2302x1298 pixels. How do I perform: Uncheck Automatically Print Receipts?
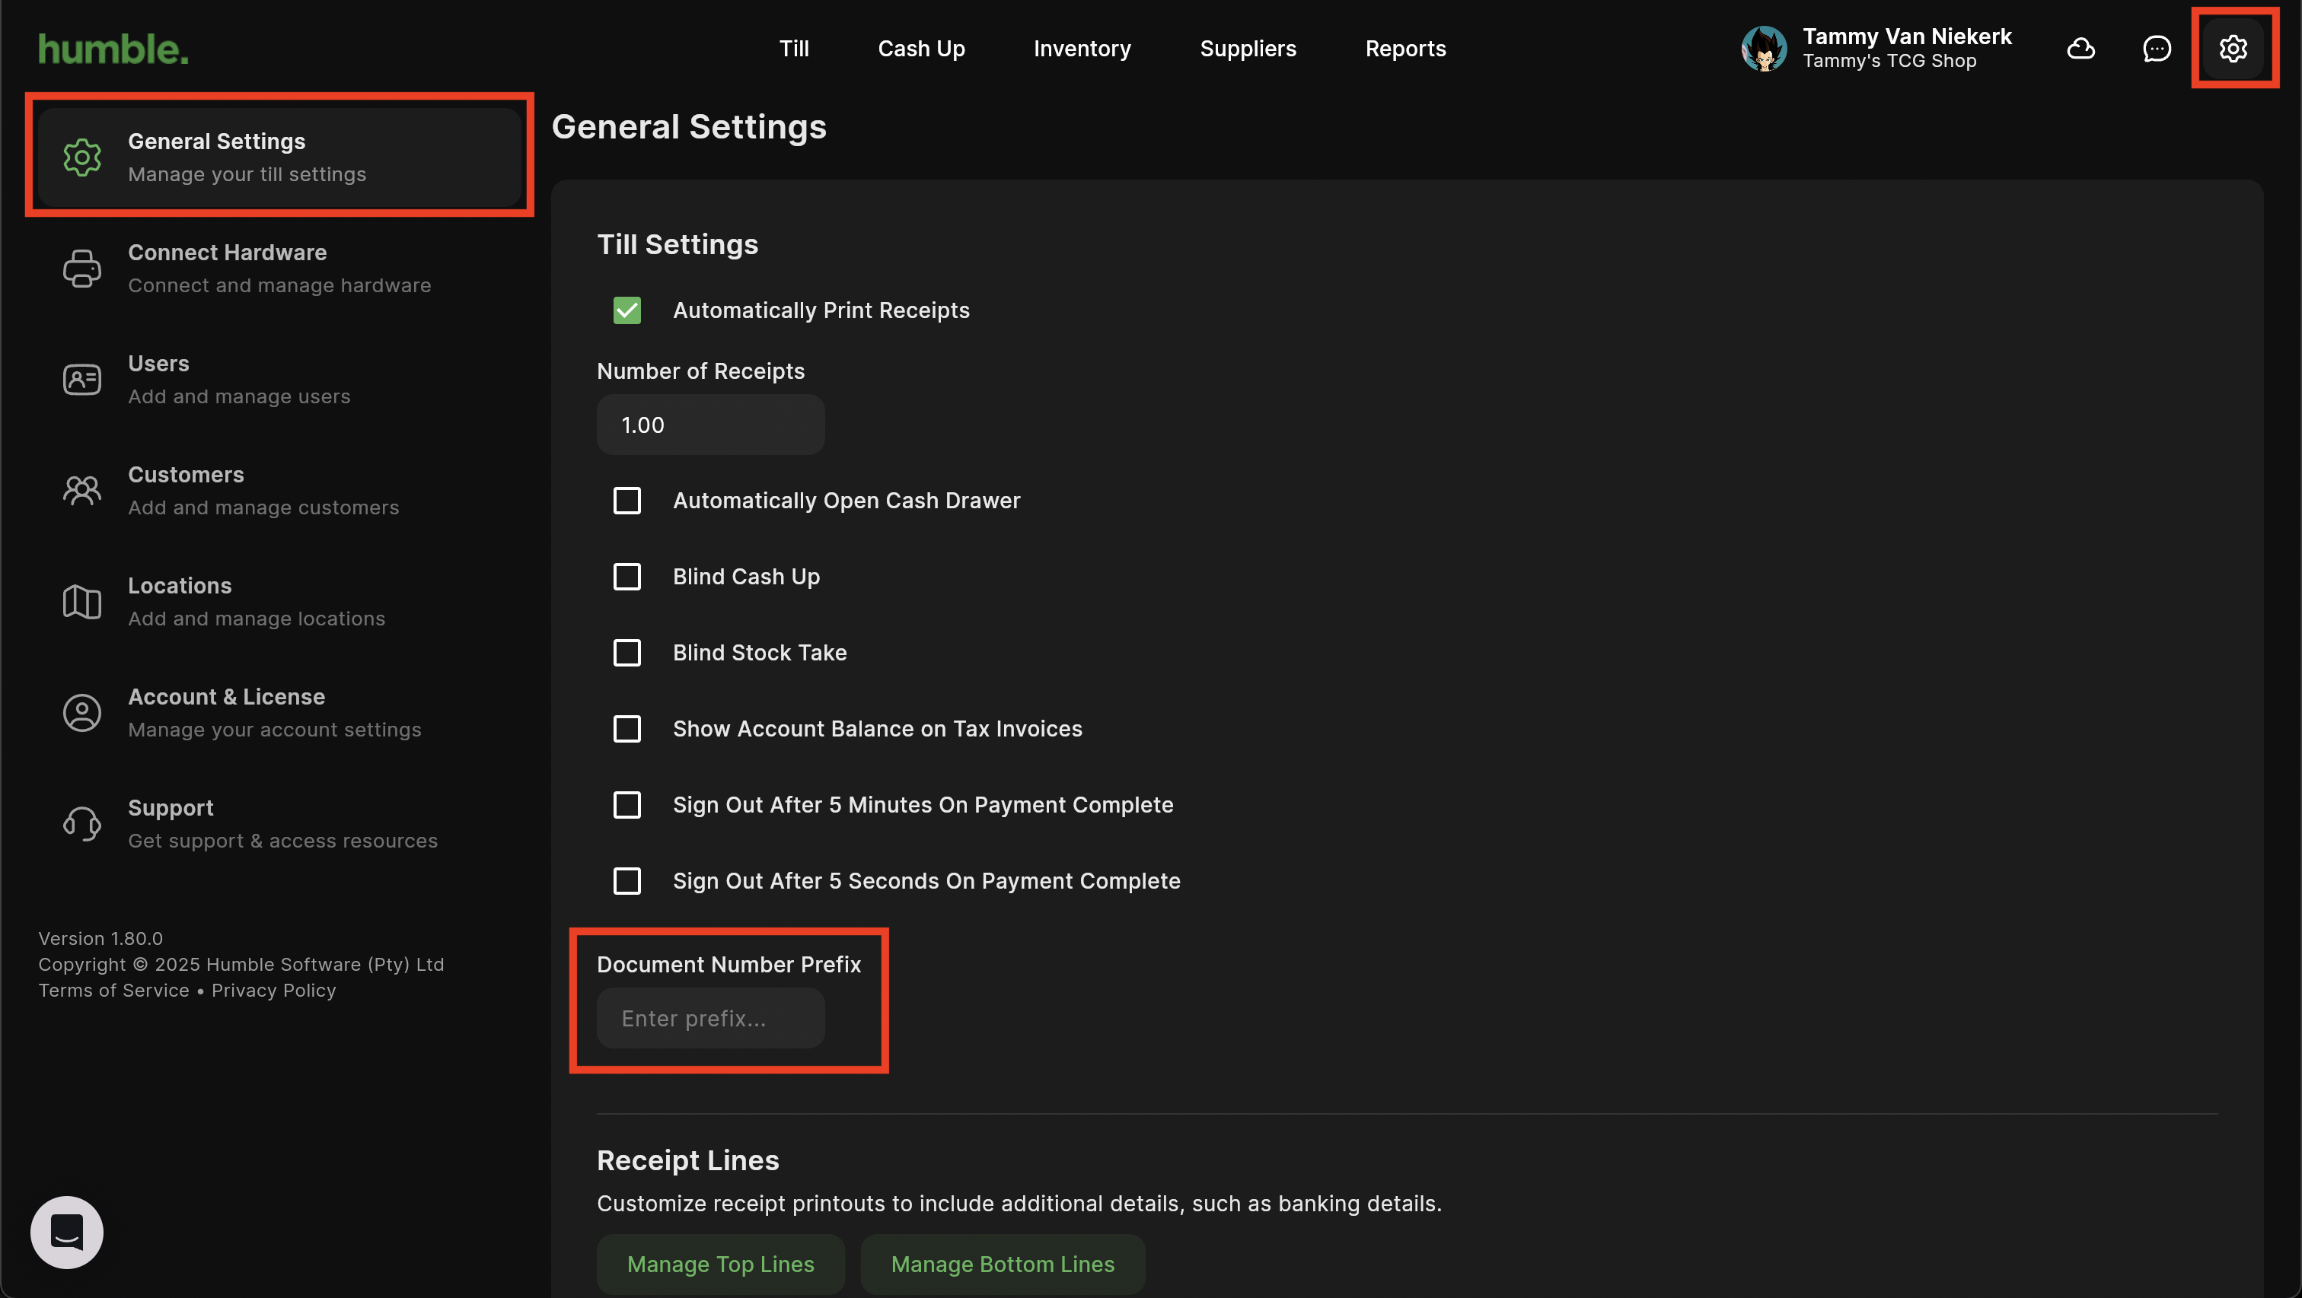click(627, 310)
